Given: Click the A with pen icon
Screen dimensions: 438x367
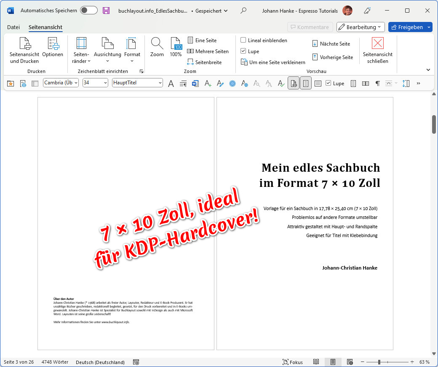Looking at the screenshot, I should [220, 84].
